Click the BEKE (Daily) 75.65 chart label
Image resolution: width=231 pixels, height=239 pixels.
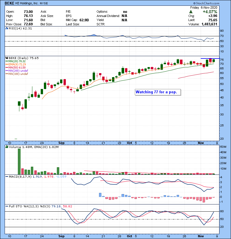(24, 58)
